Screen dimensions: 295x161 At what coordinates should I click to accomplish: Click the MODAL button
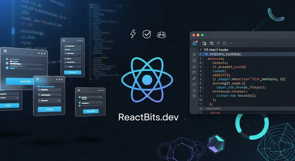tap(50, 109)
